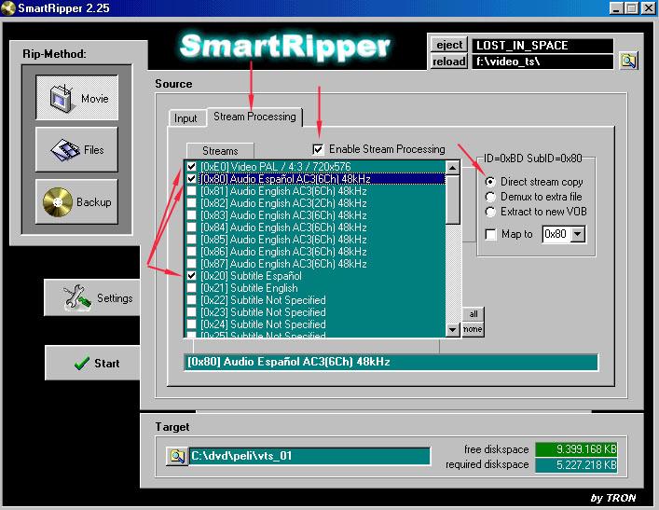
Task: Click the f:\video_ts\ source path field
Action: point(542,62)
